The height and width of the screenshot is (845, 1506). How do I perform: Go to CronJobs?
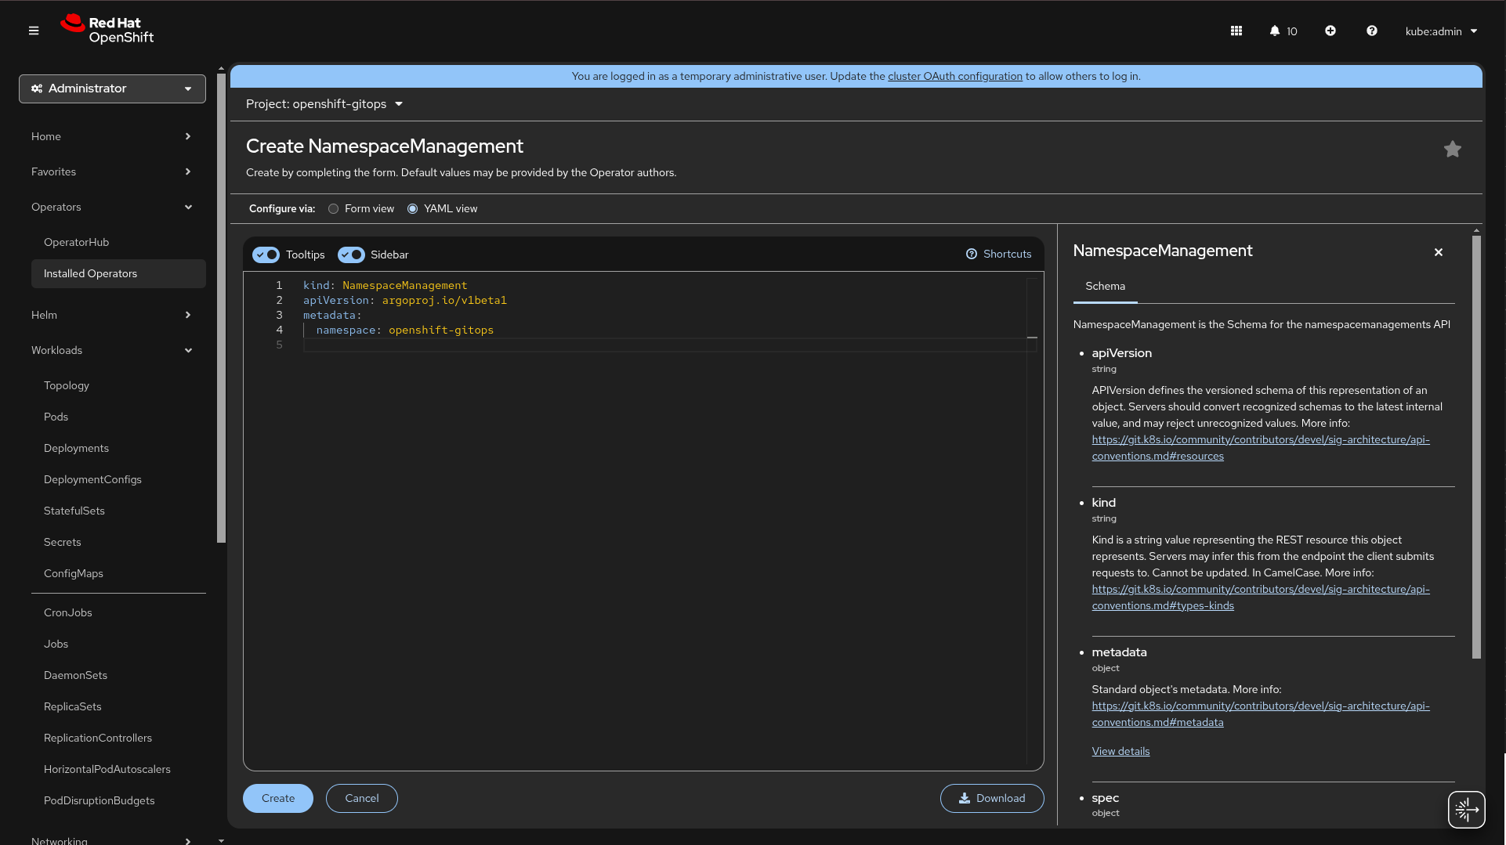(68, 612)
